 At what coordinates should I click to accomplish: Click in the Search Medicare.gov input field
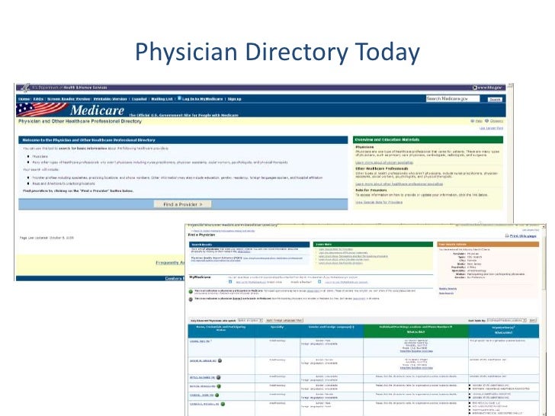tap(453, 99)
